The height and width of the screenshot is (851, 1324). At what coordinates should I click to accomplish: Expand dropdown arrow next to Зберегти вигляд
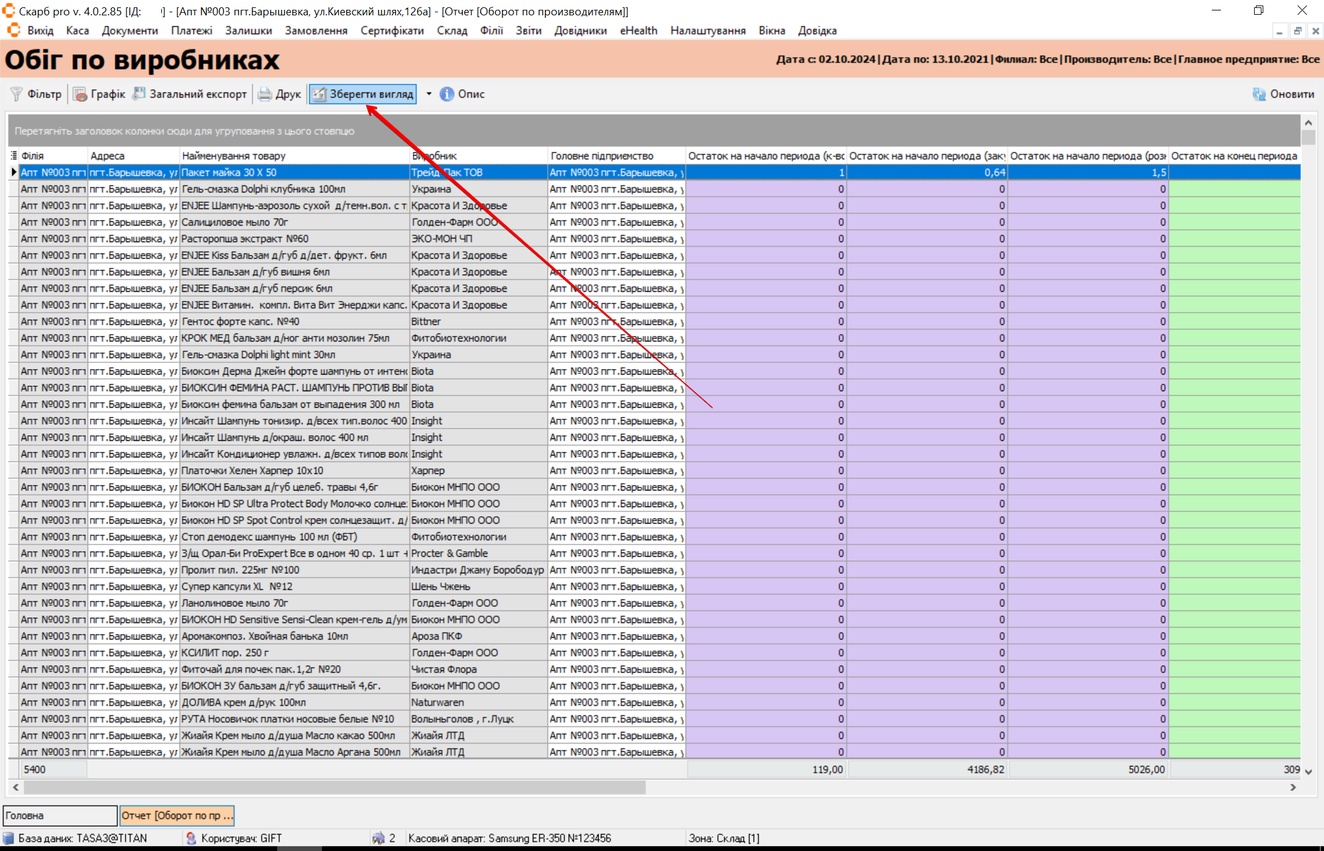click(429, 94)
